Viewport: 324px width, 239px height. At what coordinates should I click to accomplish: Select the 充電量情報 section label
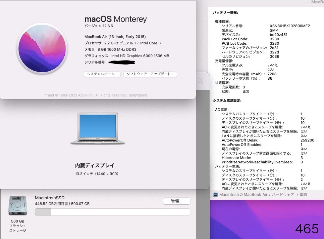coord(224,61)
